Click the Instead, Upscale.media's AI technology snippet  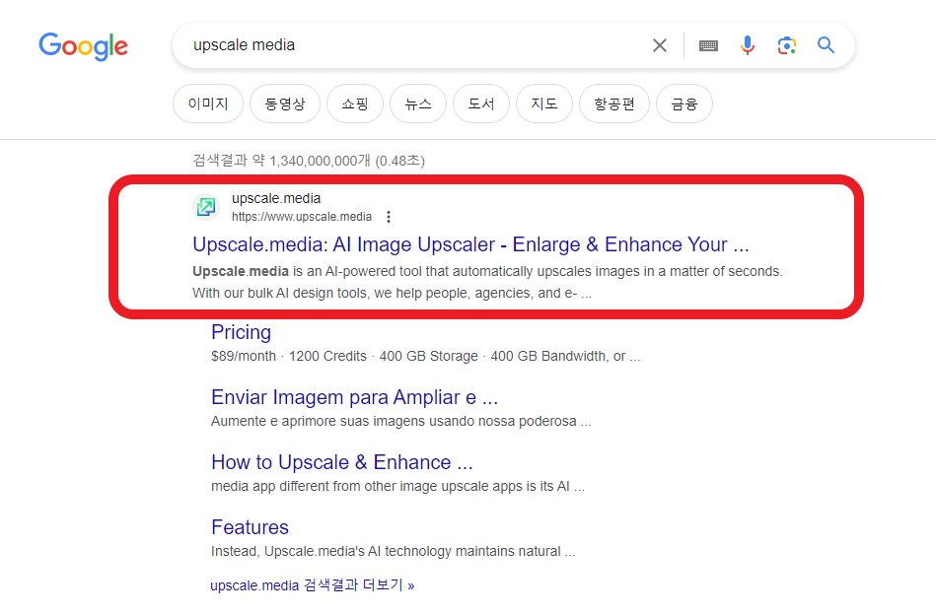pos(394,551)
